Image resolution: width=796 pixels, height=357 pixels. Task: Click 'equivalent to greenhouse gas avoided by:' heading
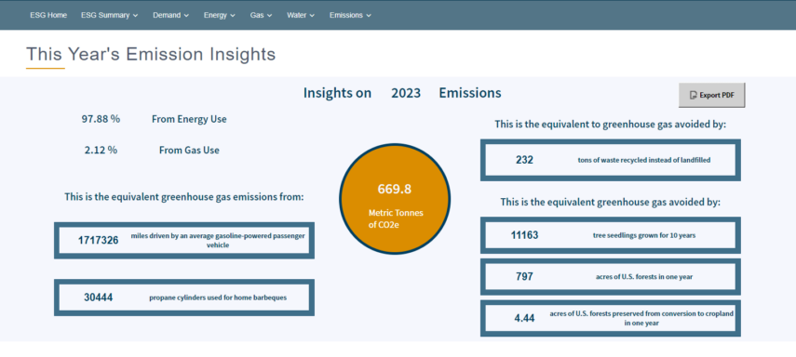click(x=611, y=125)
